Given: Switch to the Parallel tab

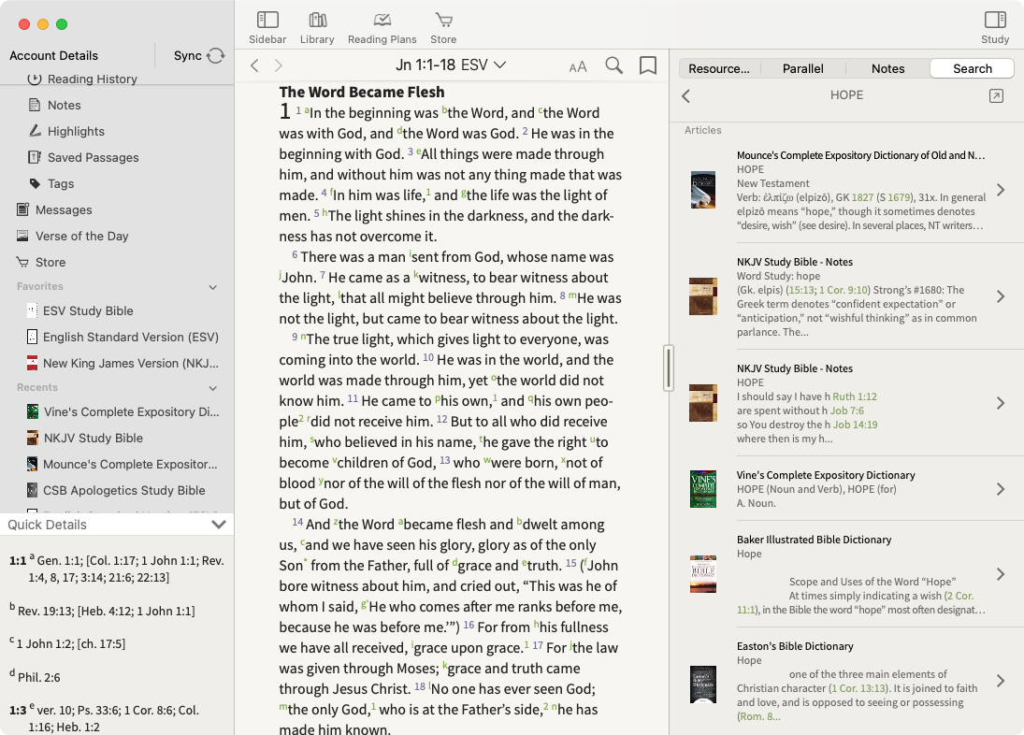Looking at the screenshot, I should (x=802, y=68).
